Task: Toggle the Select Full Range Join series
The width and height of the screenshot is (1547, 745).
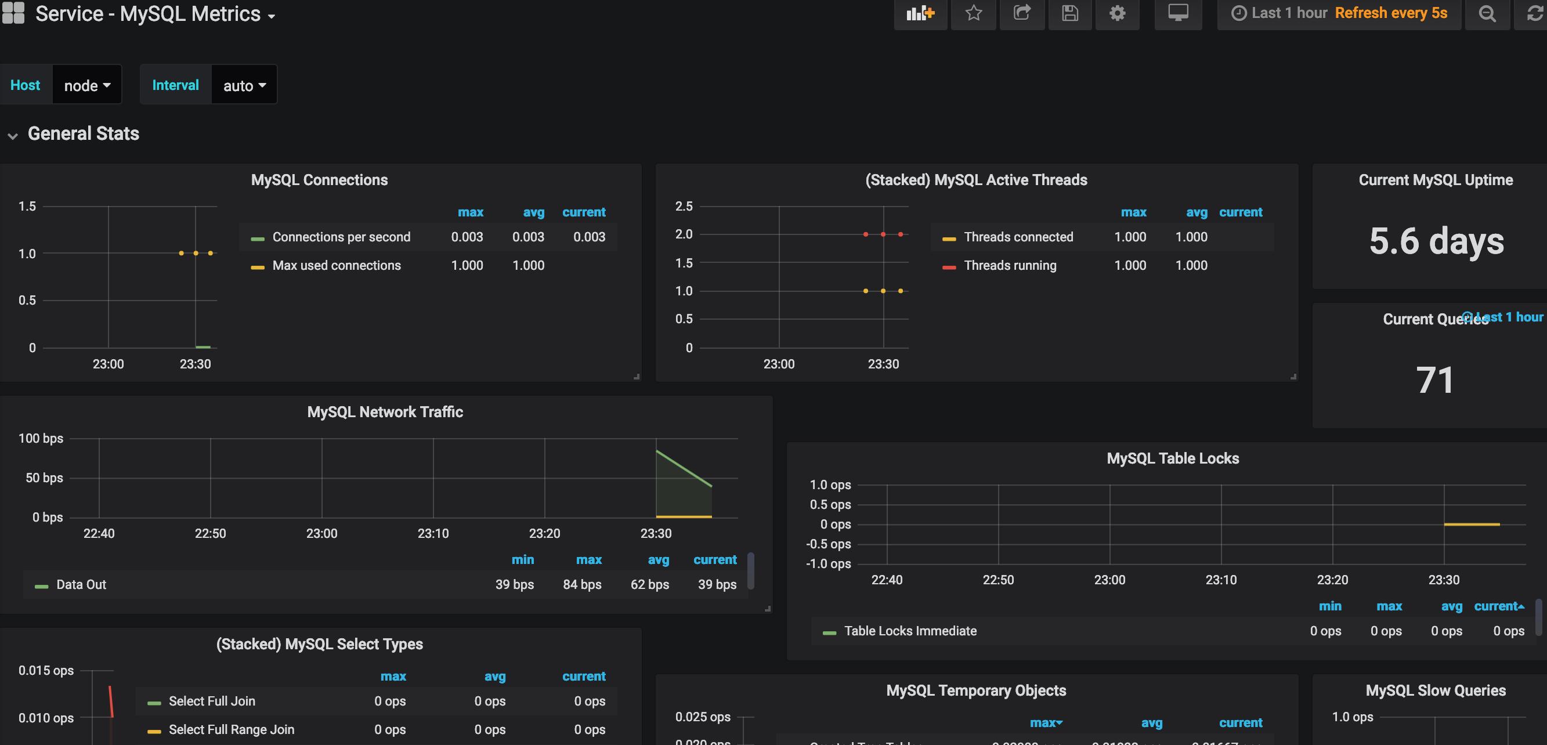Action: click(231, 729)
